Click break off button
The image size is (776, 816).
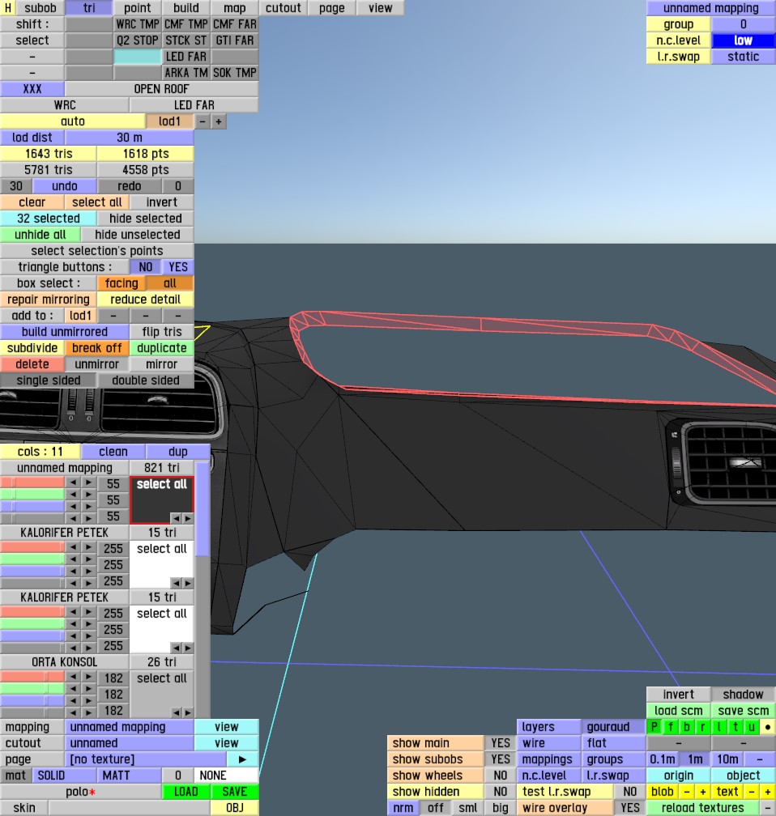pyautogui.click(x=97, y=347)
